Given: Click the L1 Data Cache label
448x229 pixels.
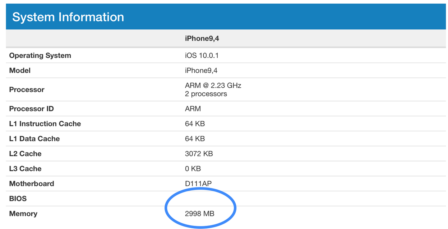Looking at the screenshot, I should click(34, 139).
